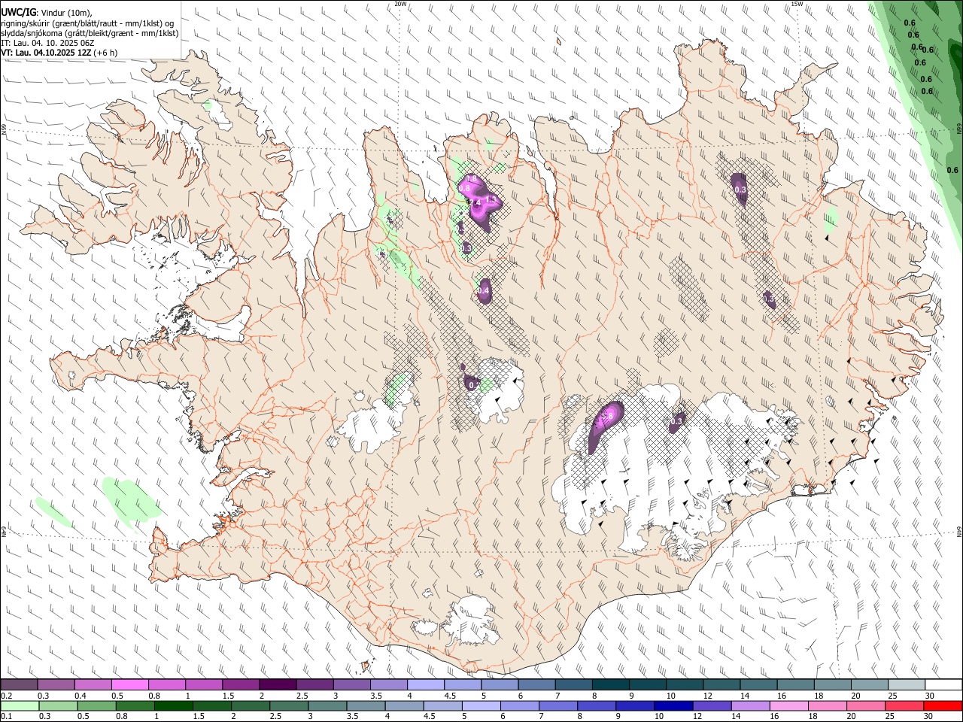This screenshot has height=722, width=963.
Task: Pick the darkest purple 2 swatch, upper legend row
Action: pos(278,684)
